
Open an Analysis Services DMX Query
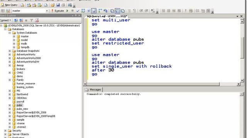point(34,5)
